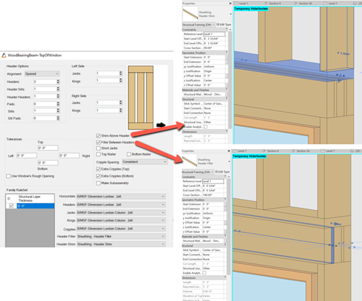This screenshot has height=301, width=362.
Task: Enable the Bottom Nailer checkbox
Action: pyautogui.click(x=129, y=154)
